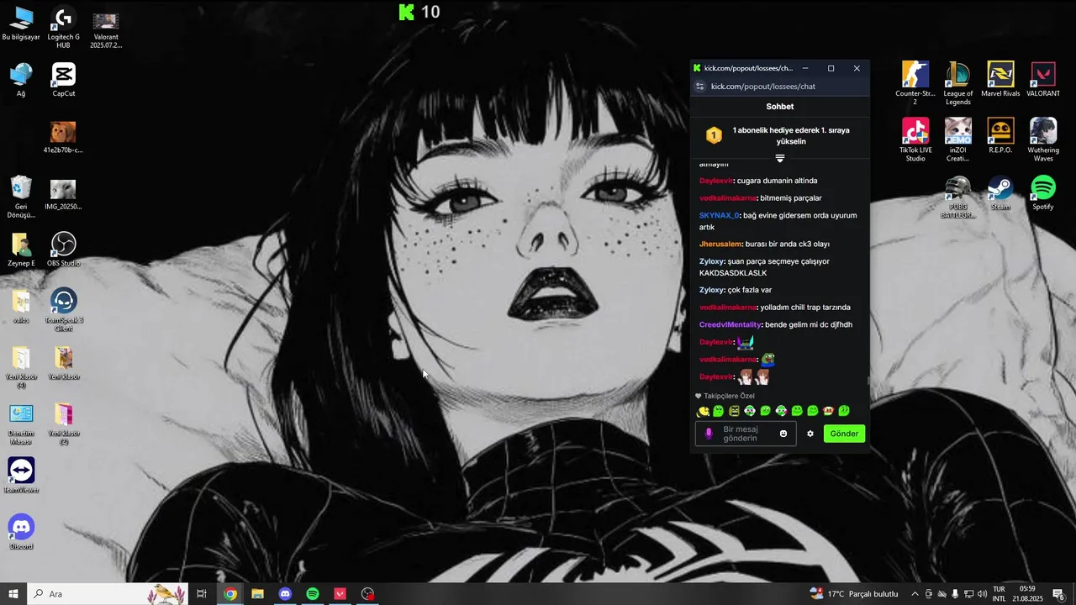Select the Geri Dönüşüm recycle bin icon
Image resolution: width=1076 pixels, height=605 pixels.
pyautogui.click(x=21, y=197)
